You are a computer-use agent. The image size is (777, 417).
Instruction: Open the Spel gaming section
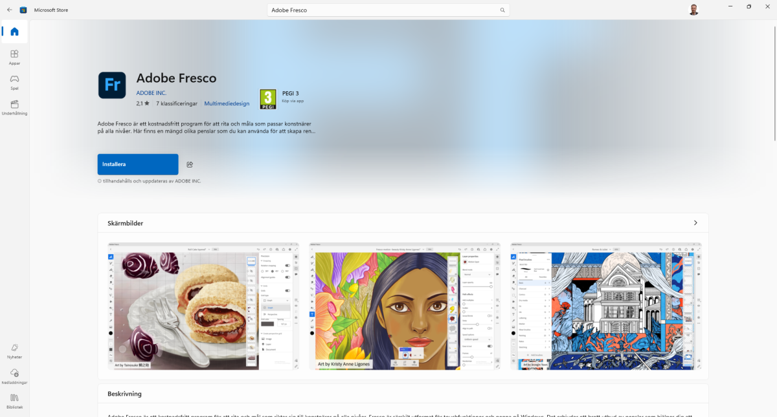click(x=14, y=82)
